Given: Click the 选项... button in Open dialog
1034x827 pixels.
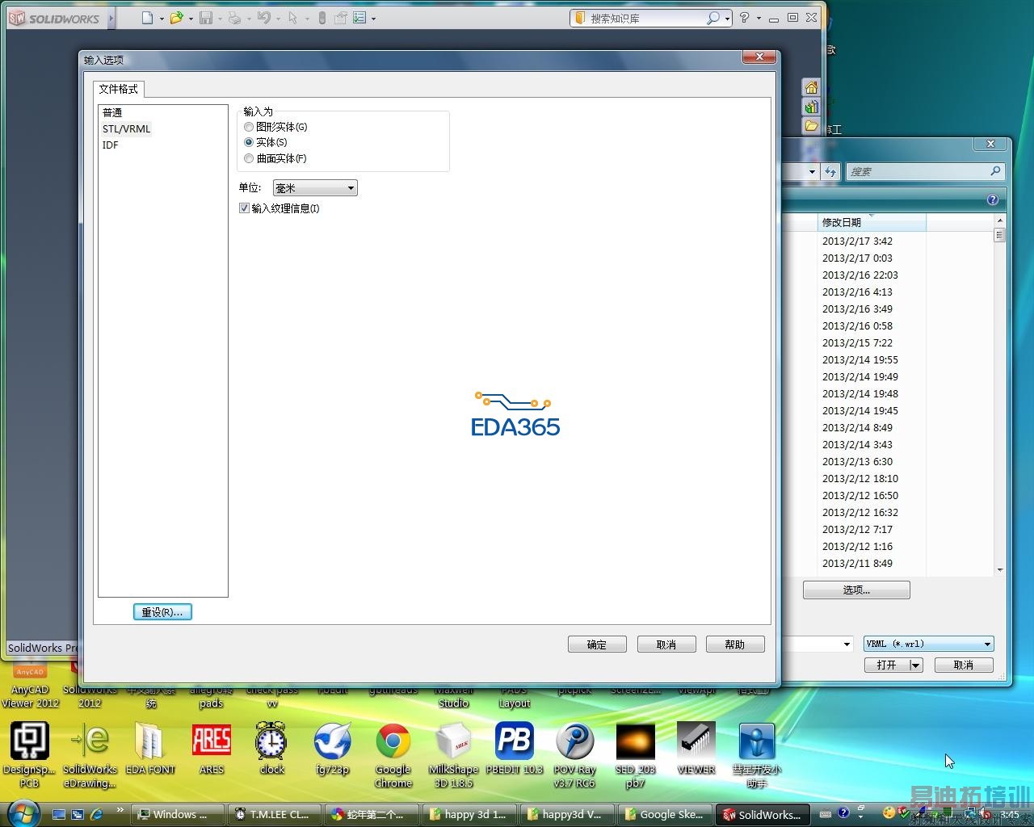Looking at the screenshot, I should [x=856, y=590].
